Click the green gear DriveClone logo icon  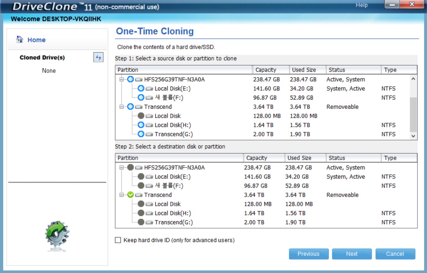click(57, 236)
